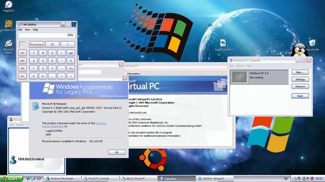This screenshot has height=182, width=325.
Task: Click the calculator digit 1
Action: coord(34,69)
